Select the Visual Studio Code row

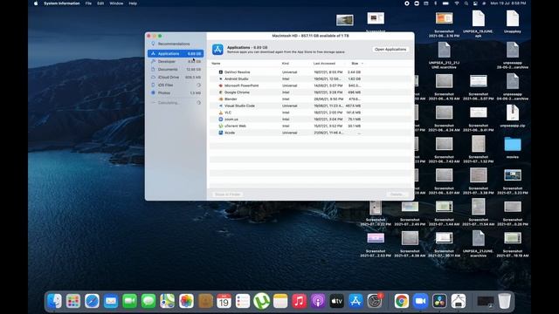[310, 106]
